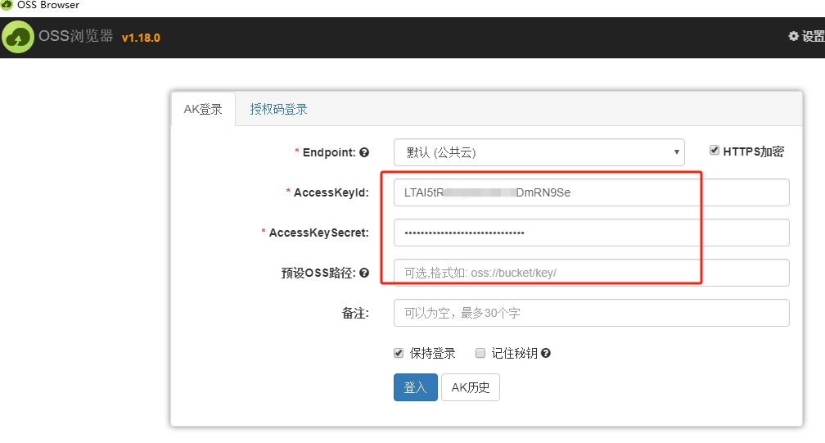Click the preset OSS path help icon

[x=364, y=273]
